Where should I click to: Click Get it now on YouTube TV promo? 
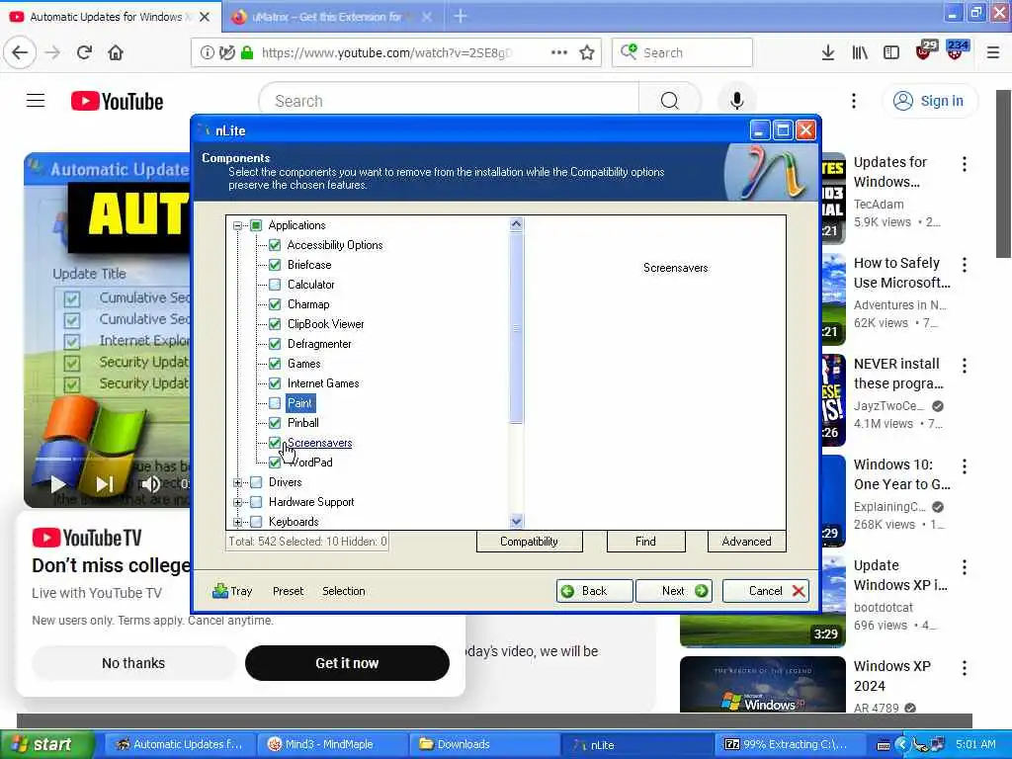(x=347, y=663)
